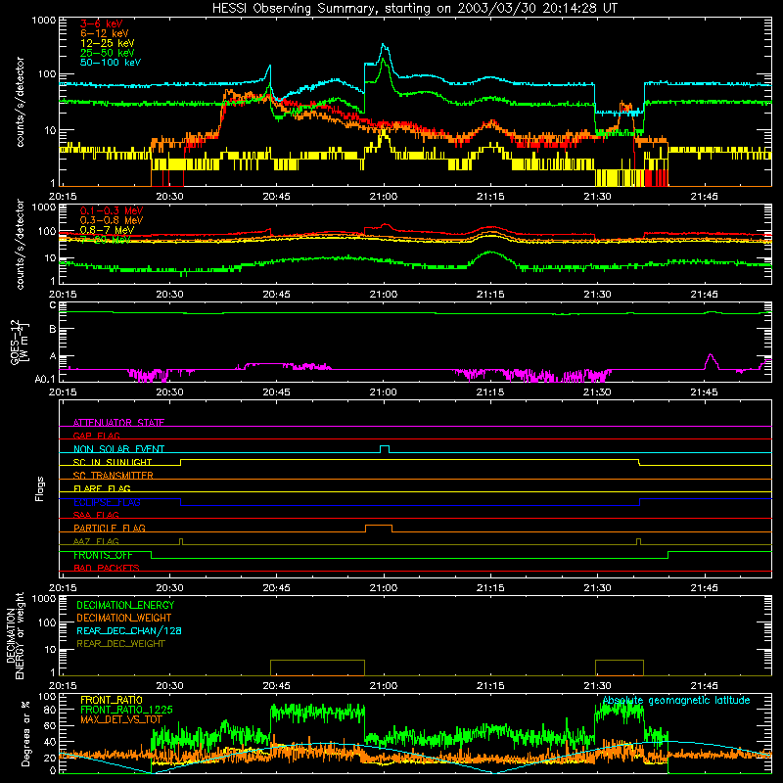This screenshot has width=783, height=783.
Task: Click the FLARE_FLAG label
Action: pyautogui.click(x=102, y=488)
